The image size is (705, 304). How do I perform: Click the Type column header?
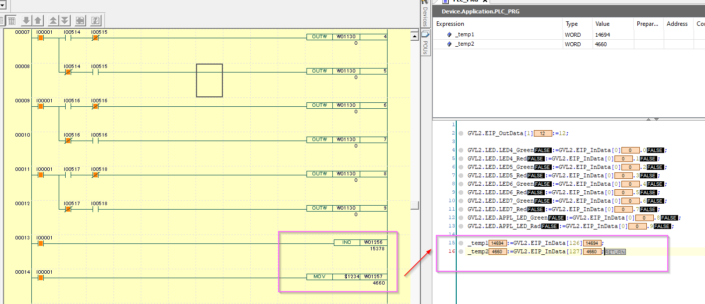tap(577, 24)
